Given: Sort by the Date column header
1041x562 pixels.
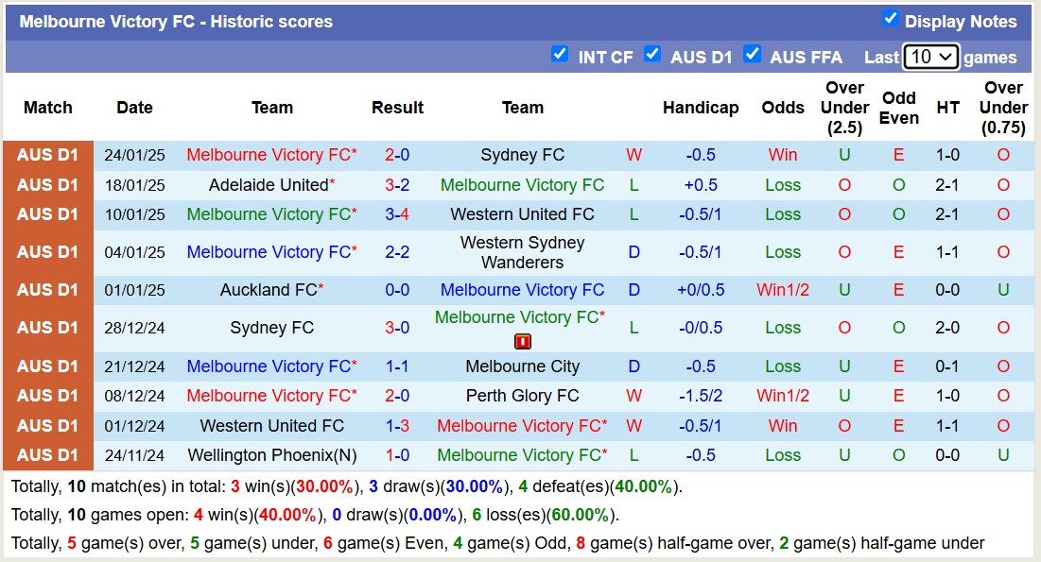Looking at the screenshot, I should point(134,108).
